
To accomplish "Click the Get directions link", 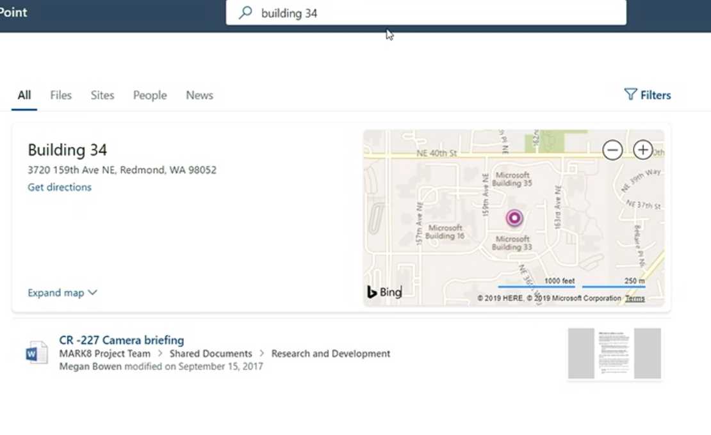I will (60, 187).
